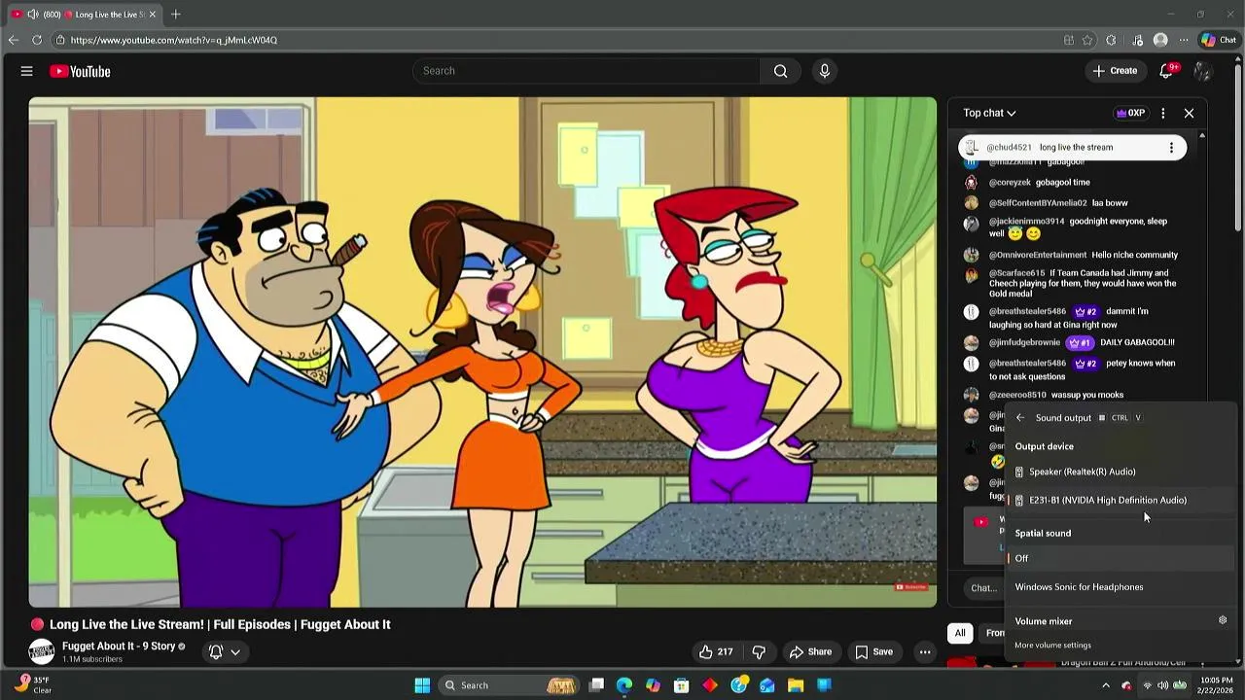Save the video to a playlist
This screenshot has height=700, width=1245.
873,652
